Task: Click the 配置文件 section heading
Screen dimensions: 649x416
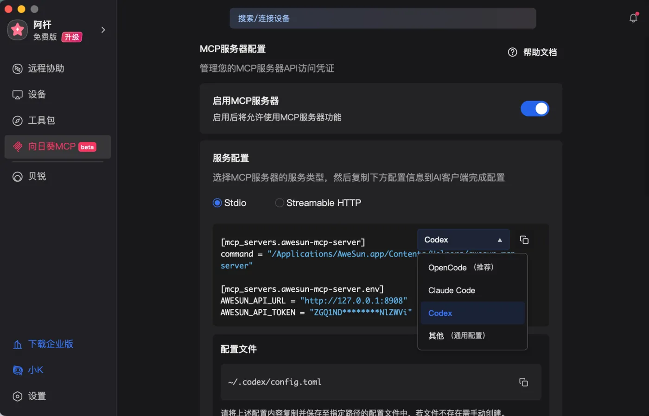Action: [x=239, y=349]
